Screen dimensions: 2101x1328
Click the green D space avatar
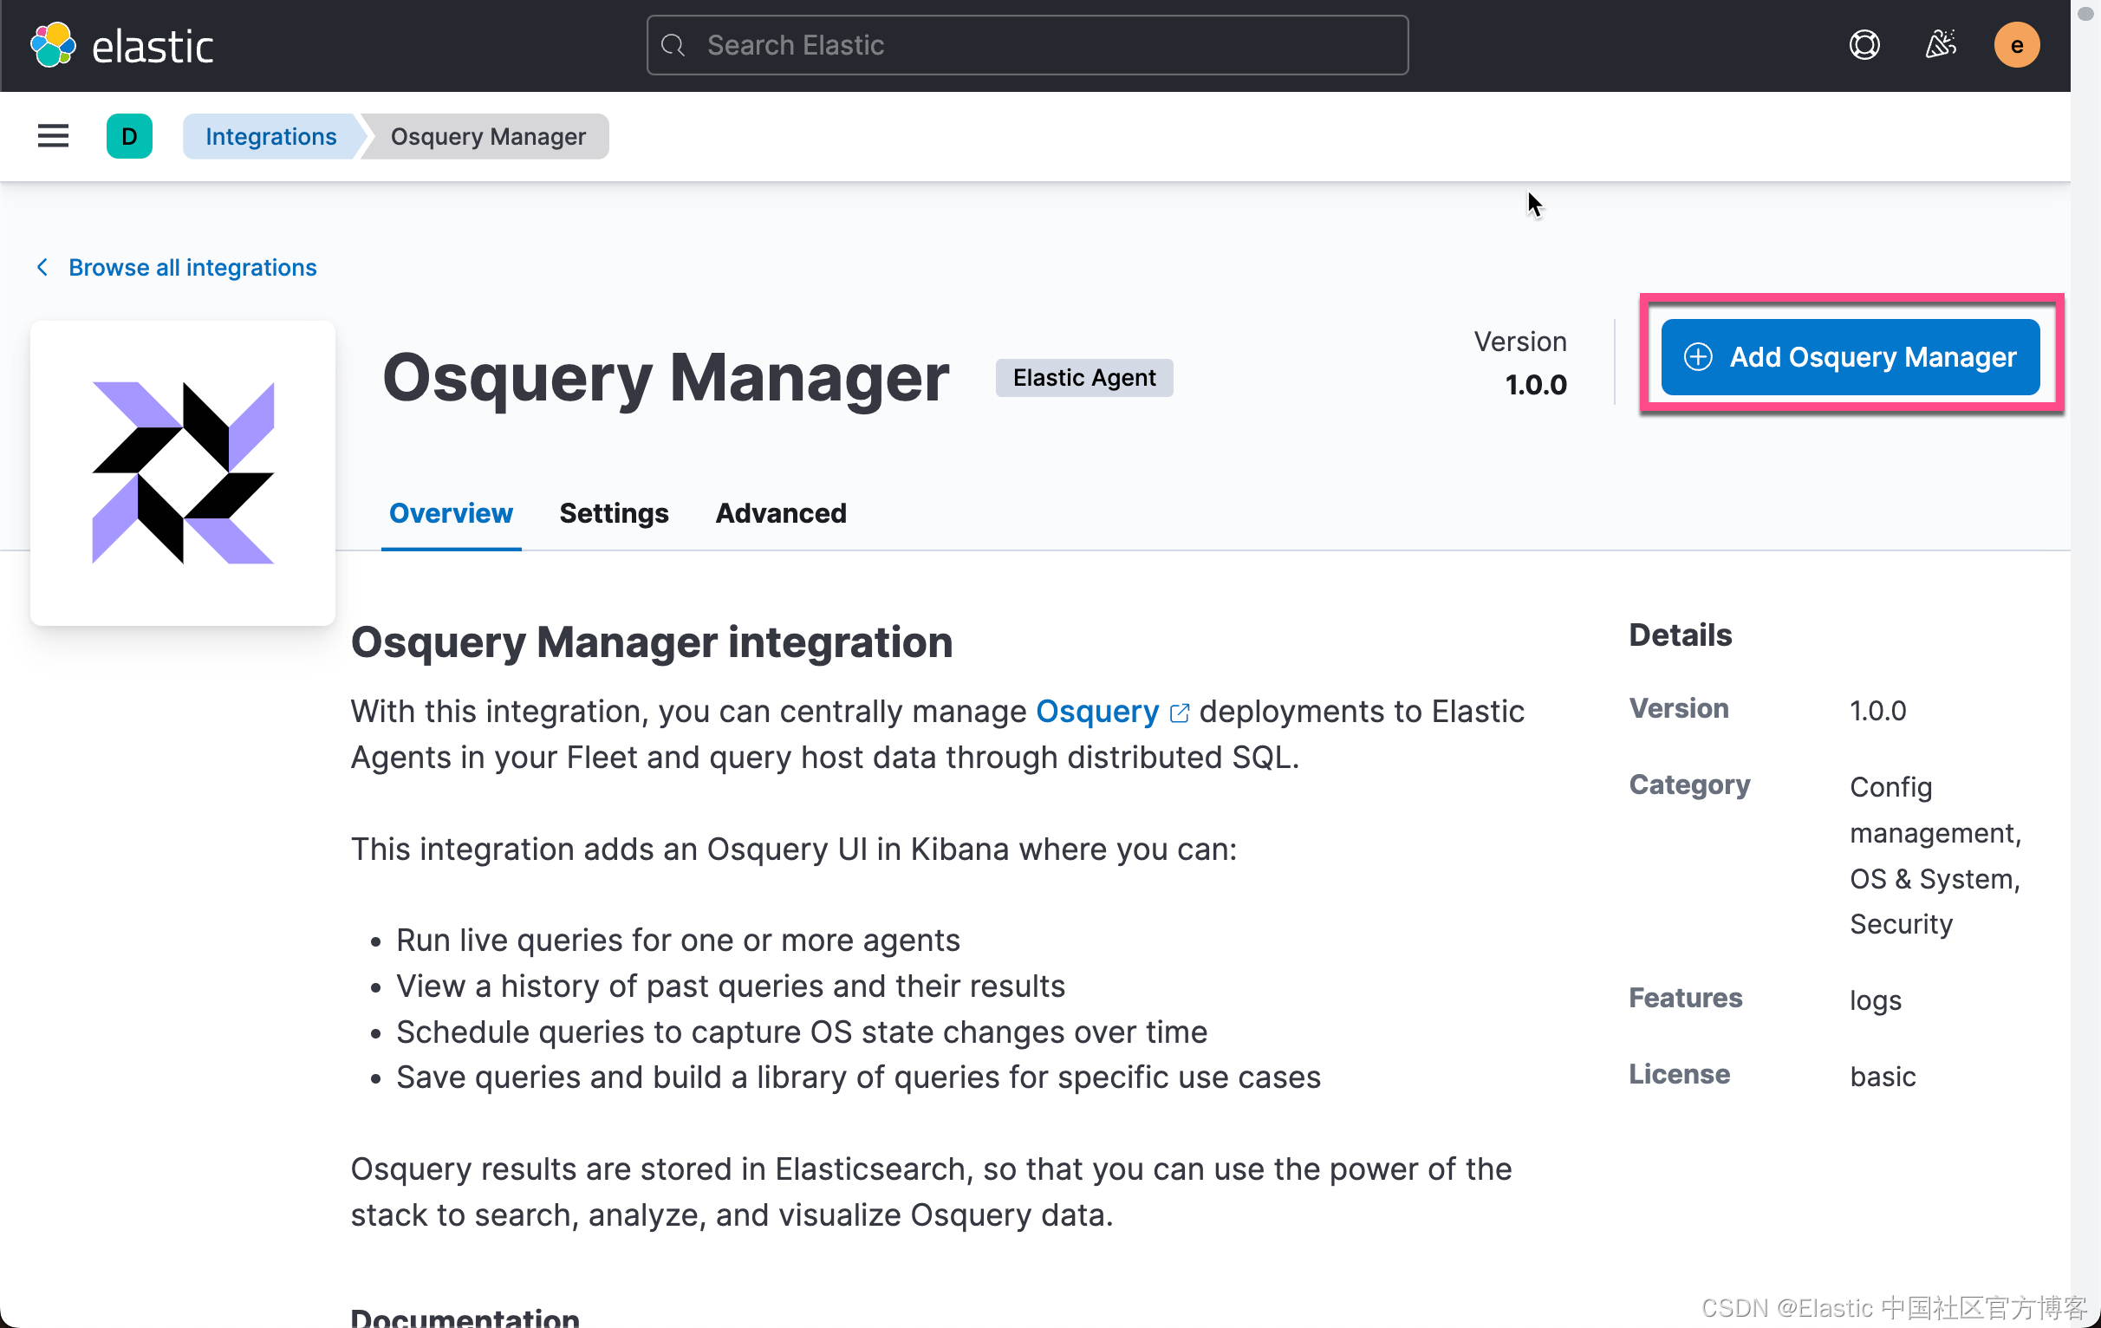[x=129, y=135]
